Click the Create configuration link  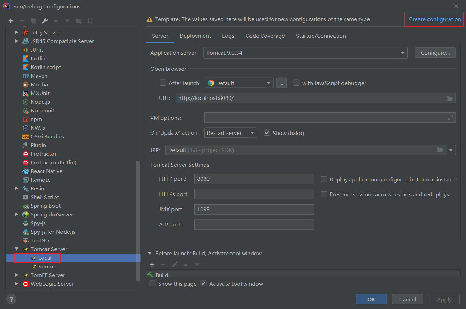coord(435,19)
